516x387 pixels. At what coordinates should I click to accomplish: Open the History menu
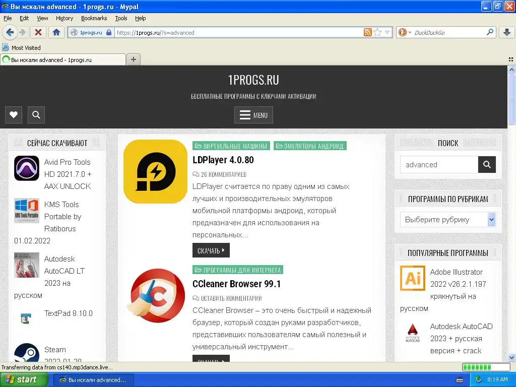click(x=64, y=18)
